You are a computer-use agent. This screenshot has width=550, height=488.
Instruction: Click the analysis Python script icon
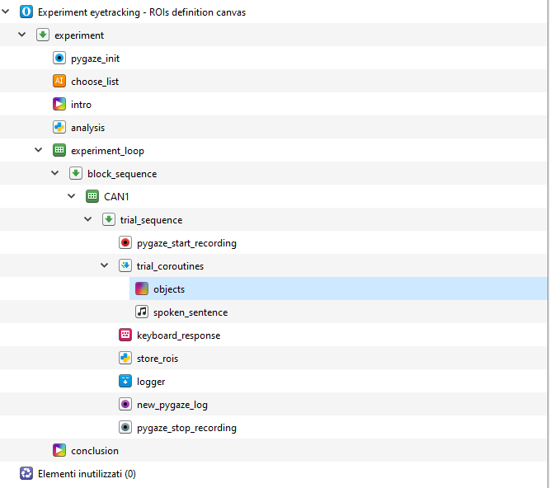point(59,128)
